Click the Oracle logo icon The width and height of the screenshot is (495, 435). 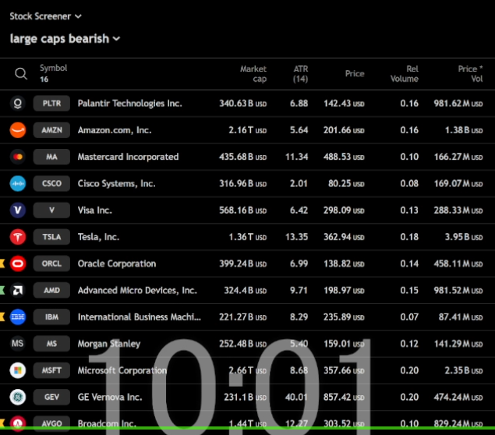point(18,263)
